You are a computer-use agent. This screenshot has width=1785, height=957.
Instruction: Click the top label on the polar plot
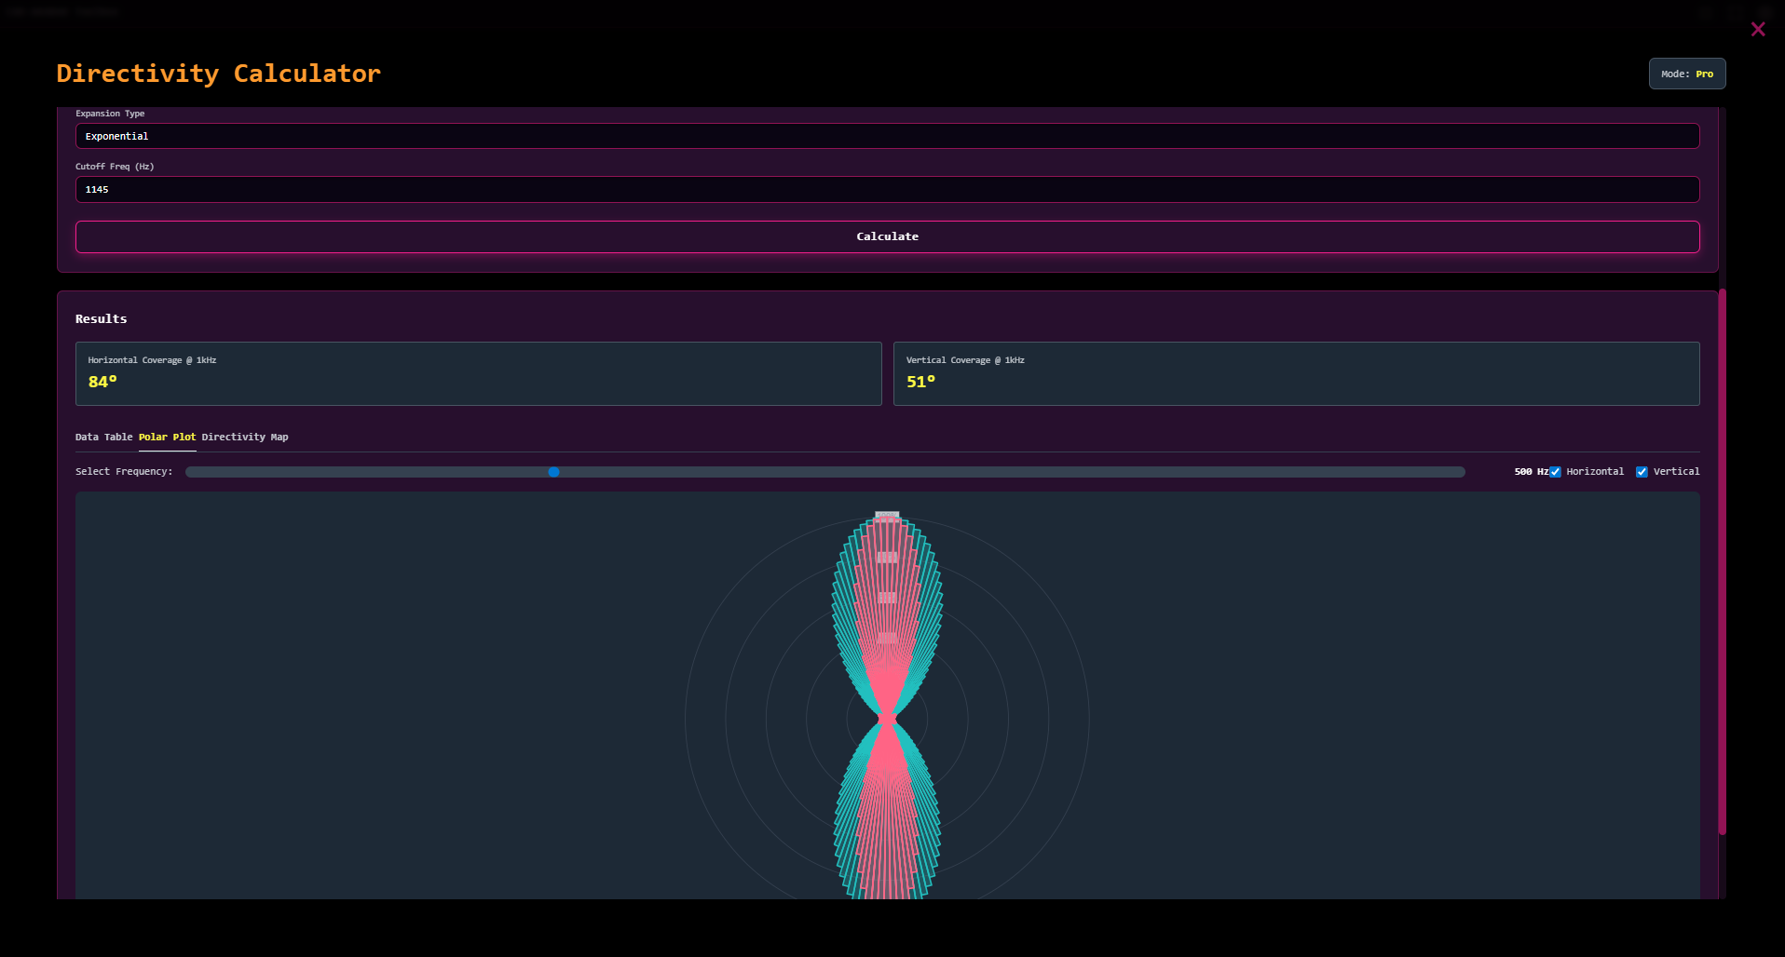tap(887, 515)
